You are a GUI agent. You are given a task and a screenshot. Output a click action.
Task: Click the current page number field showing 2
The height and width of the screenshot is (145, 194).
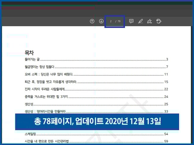tap(111, 21)
